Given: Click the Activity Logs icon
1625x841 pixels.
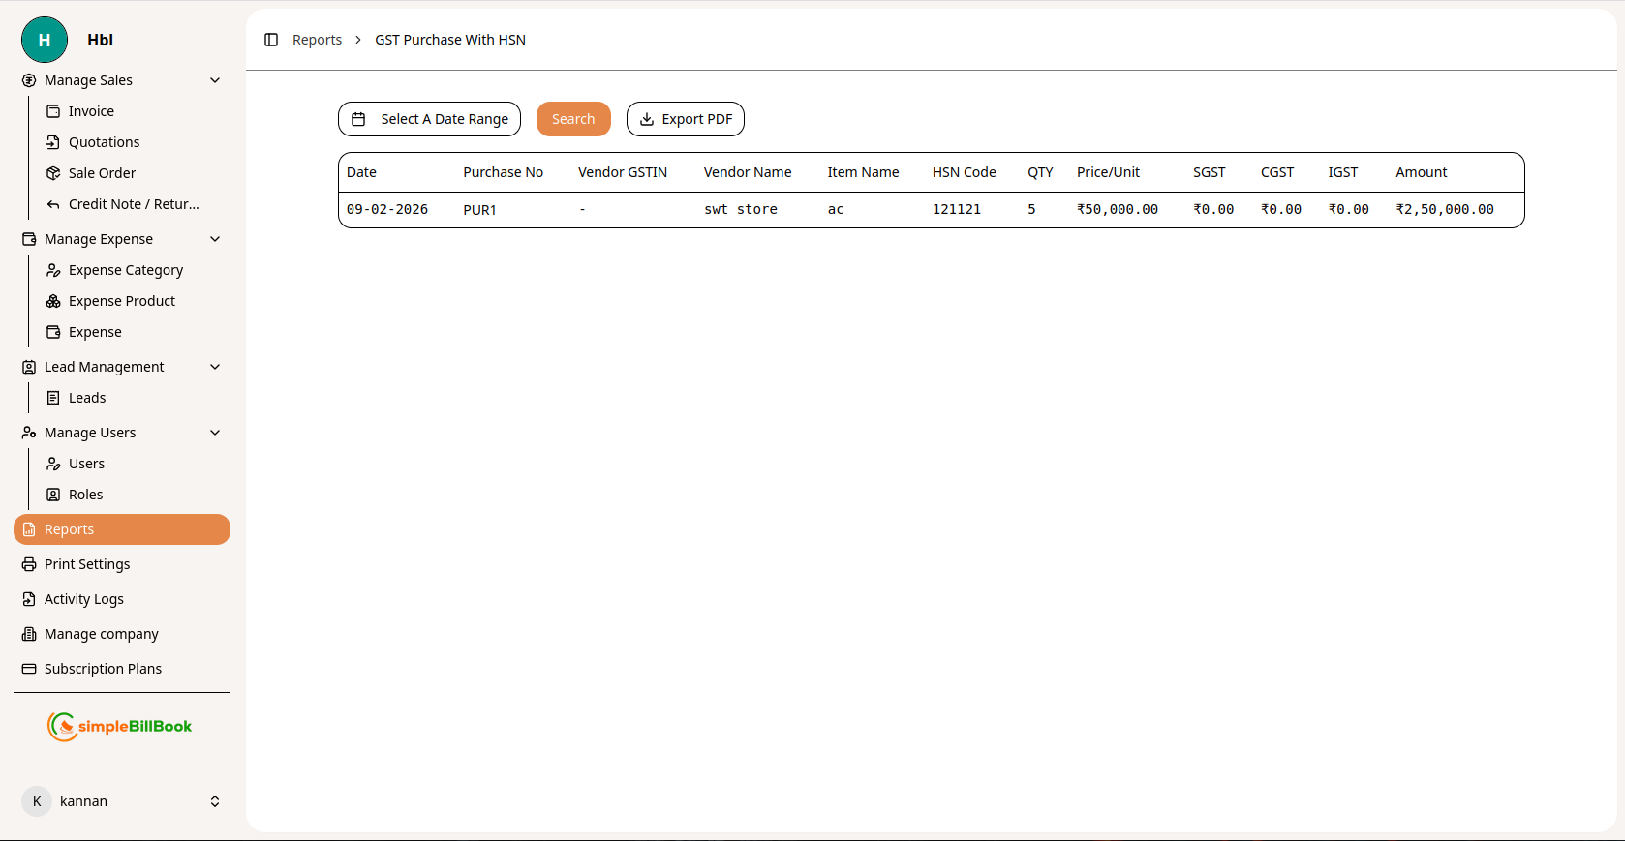Looking at the screenshot, I should coord(29,599).
